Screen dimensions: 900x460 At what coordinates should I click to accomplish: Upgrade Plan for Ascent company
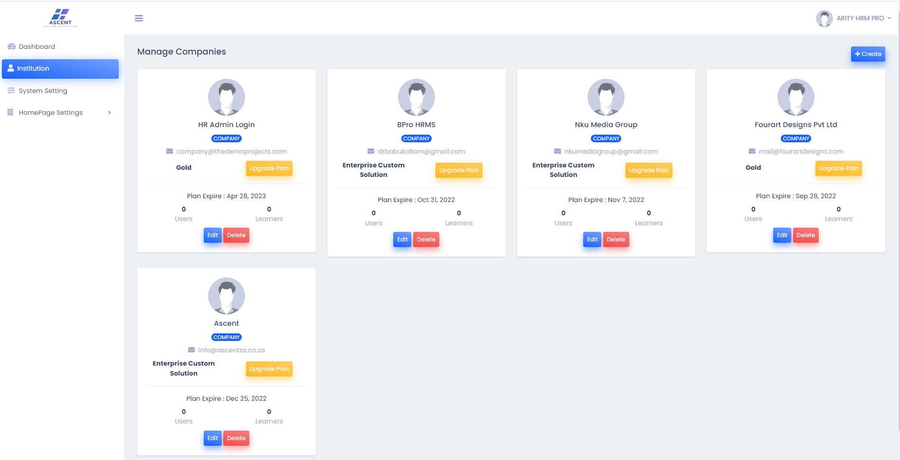pyautogui.click(x=269, y=369)
